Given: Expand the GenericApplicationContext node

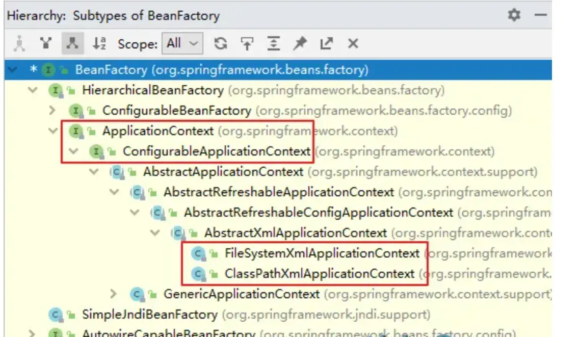Looking at the screenshot, I should [x=113, y=294].
